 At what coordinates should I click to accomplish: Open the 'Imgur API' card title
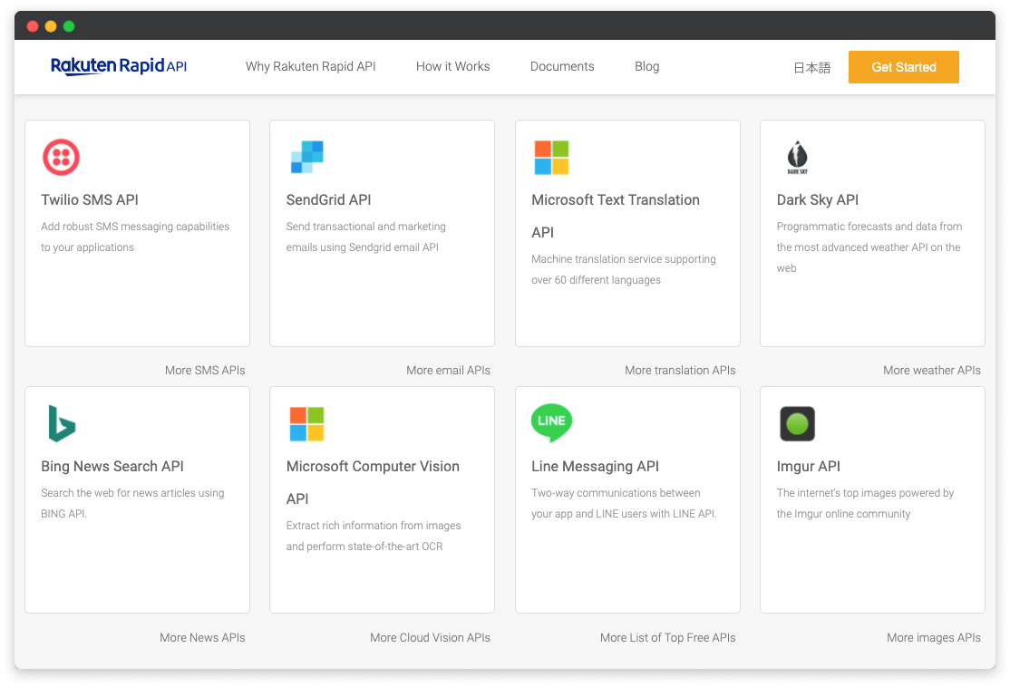click(x=809, y=466)
